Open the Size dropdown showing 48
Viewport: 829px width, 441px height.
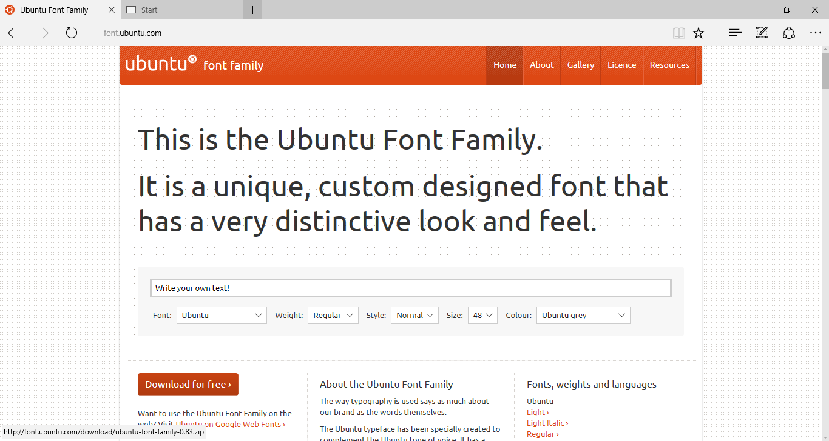pyautogui.click(x=482, y=315)
